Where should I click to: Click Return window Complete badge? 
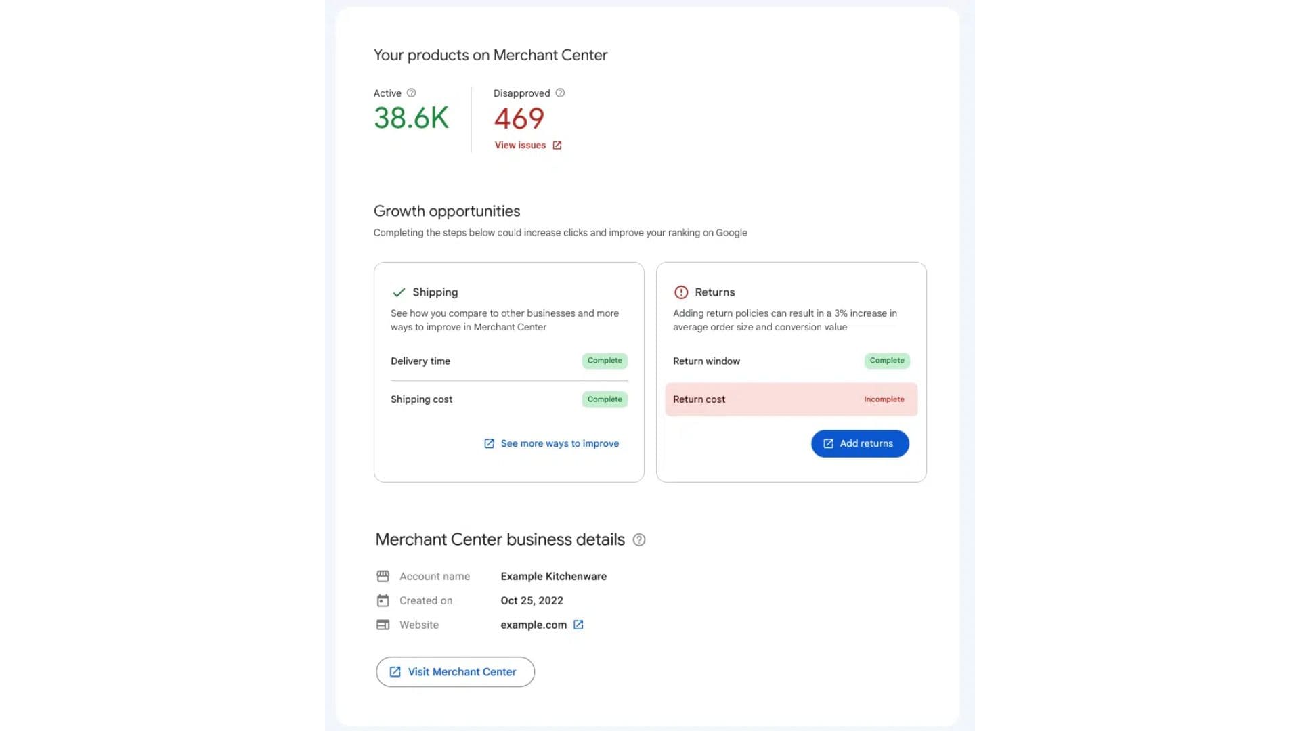[x=887, y=361]
